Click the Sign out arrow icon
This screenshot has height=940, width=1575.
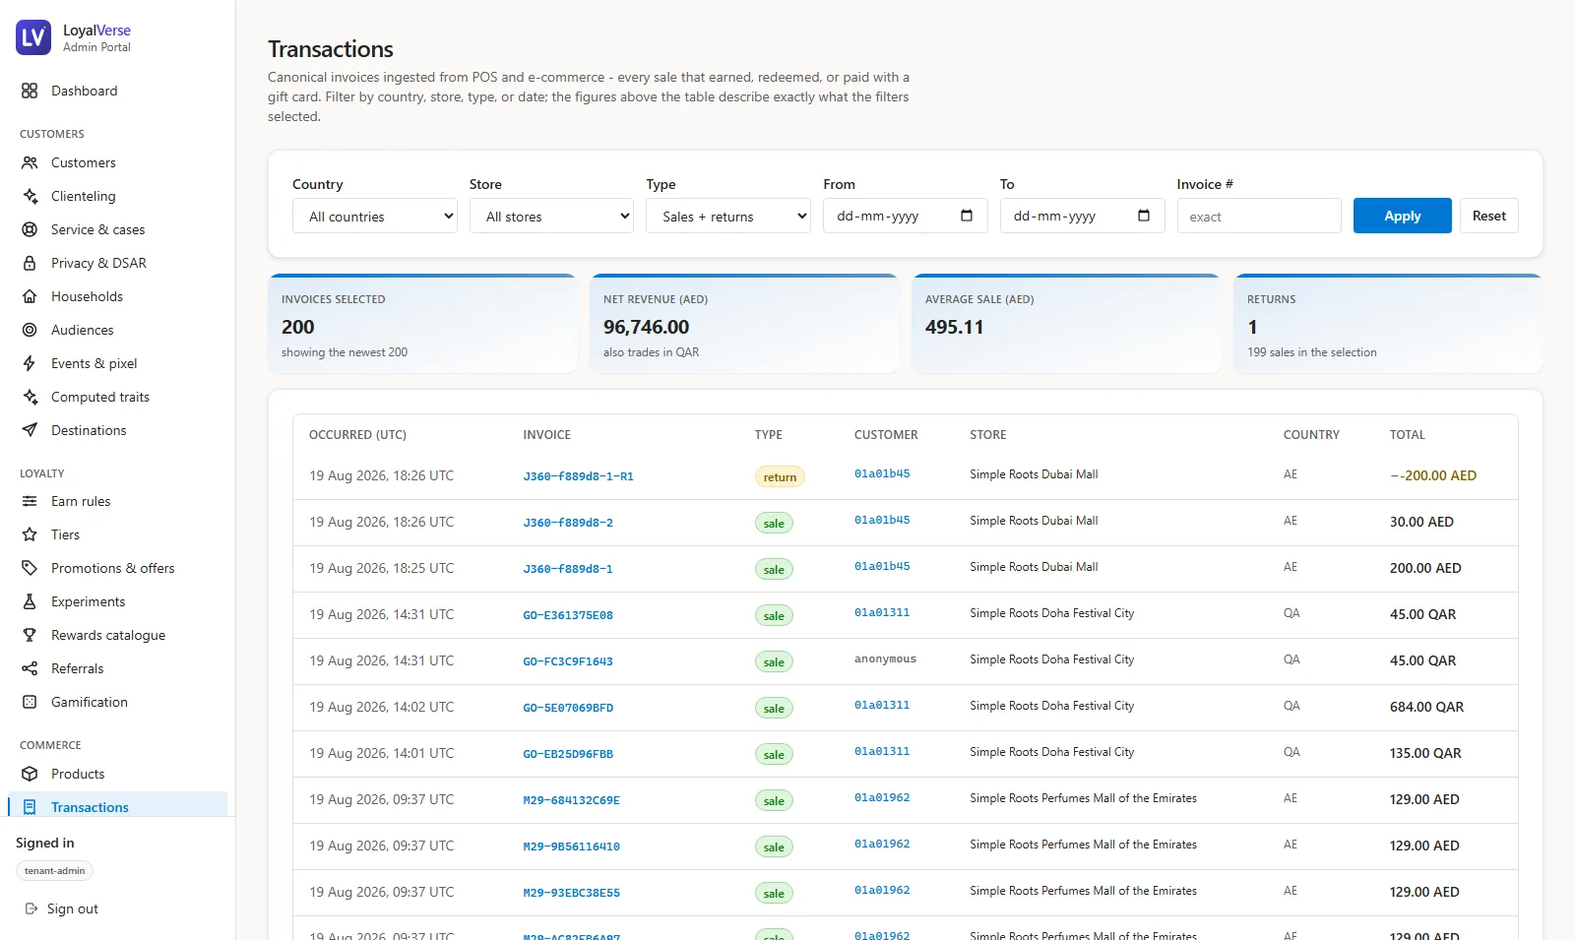pyautogui.click(x=31, y=909)
